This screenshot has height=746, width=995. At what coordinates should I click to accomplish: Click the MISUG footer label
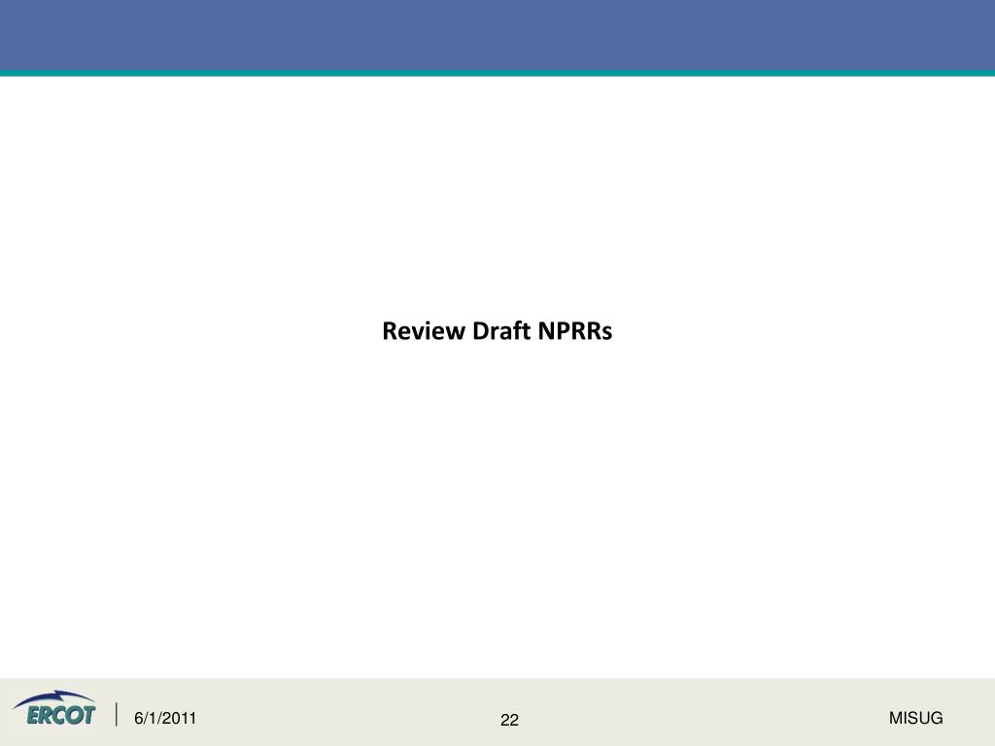click(x=915, y=718)
